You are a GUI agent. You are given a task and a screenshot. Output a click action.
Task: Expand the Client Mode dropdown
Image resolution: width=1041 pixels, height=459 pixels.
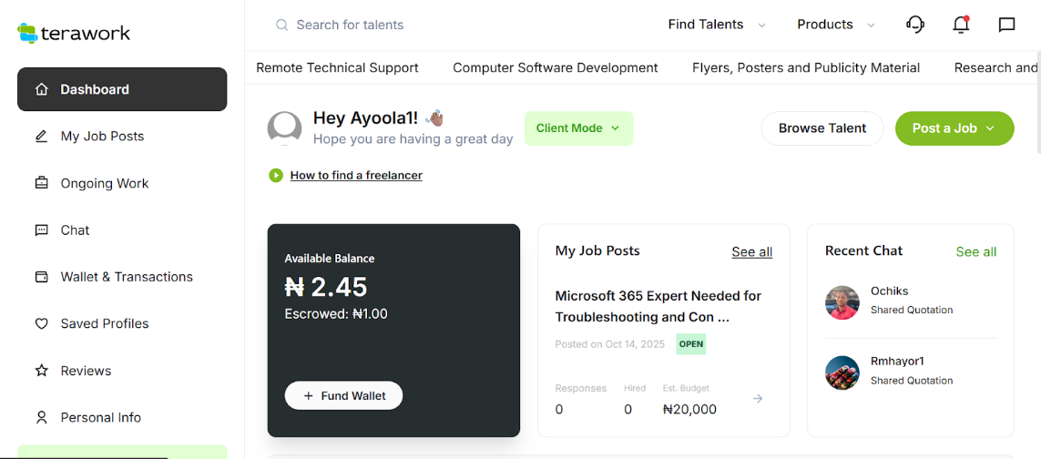[x=578, y=128]
